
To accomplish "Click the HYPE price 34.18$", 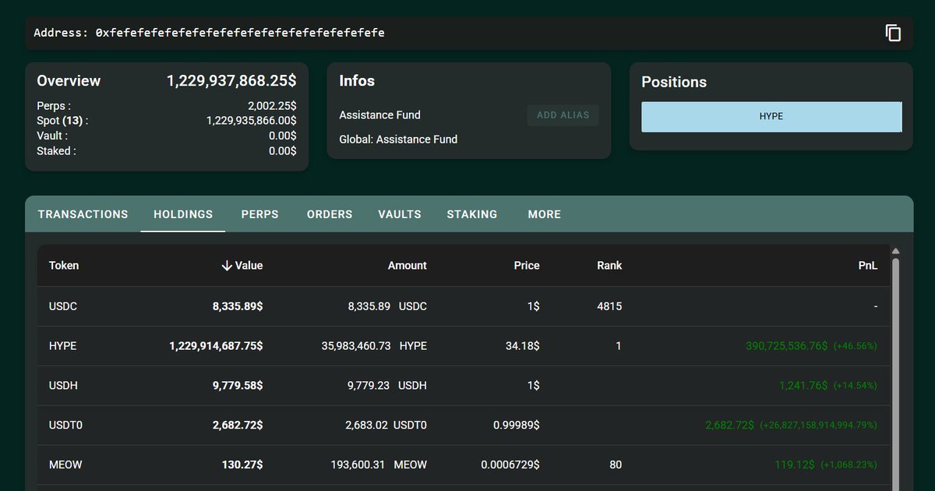I will (x=523, y=346).
